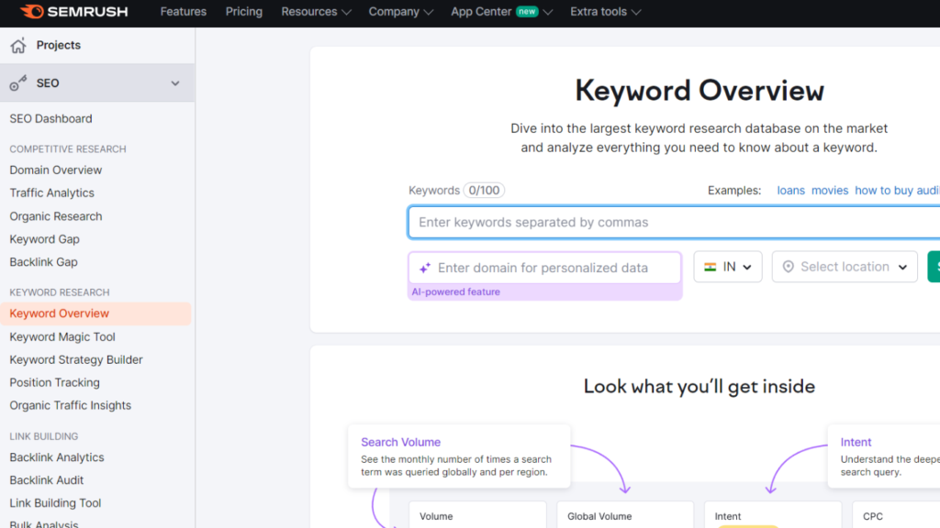The width and height of the screenshot is (940, 528).
Task: Go to Projects in sidebar
Action: tap(58, 45)
